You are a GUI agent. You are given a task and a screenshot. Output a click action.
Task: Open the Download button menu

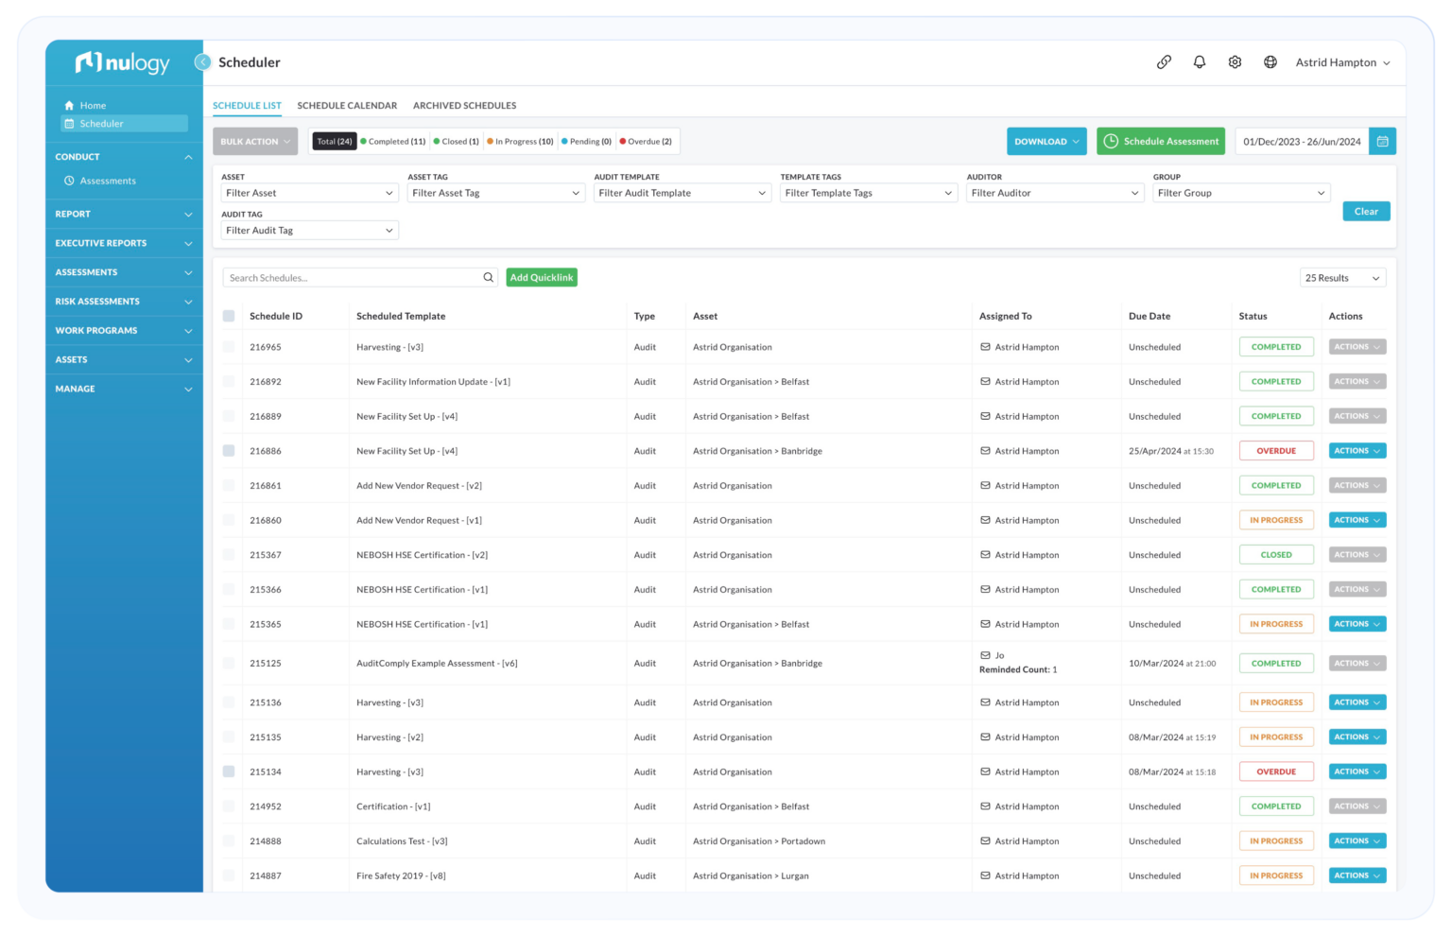1046,142
